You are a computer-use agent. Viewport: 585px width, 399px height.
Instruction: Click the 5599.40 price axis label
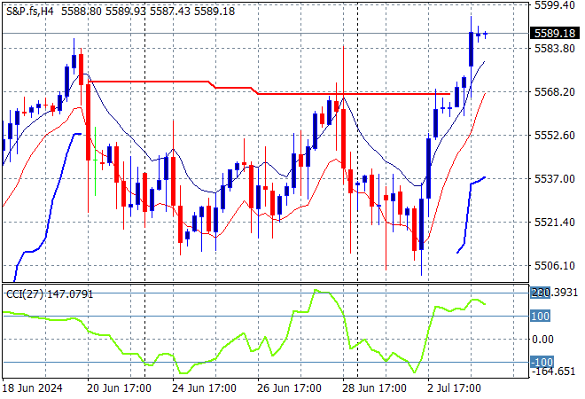click(554, 5)
